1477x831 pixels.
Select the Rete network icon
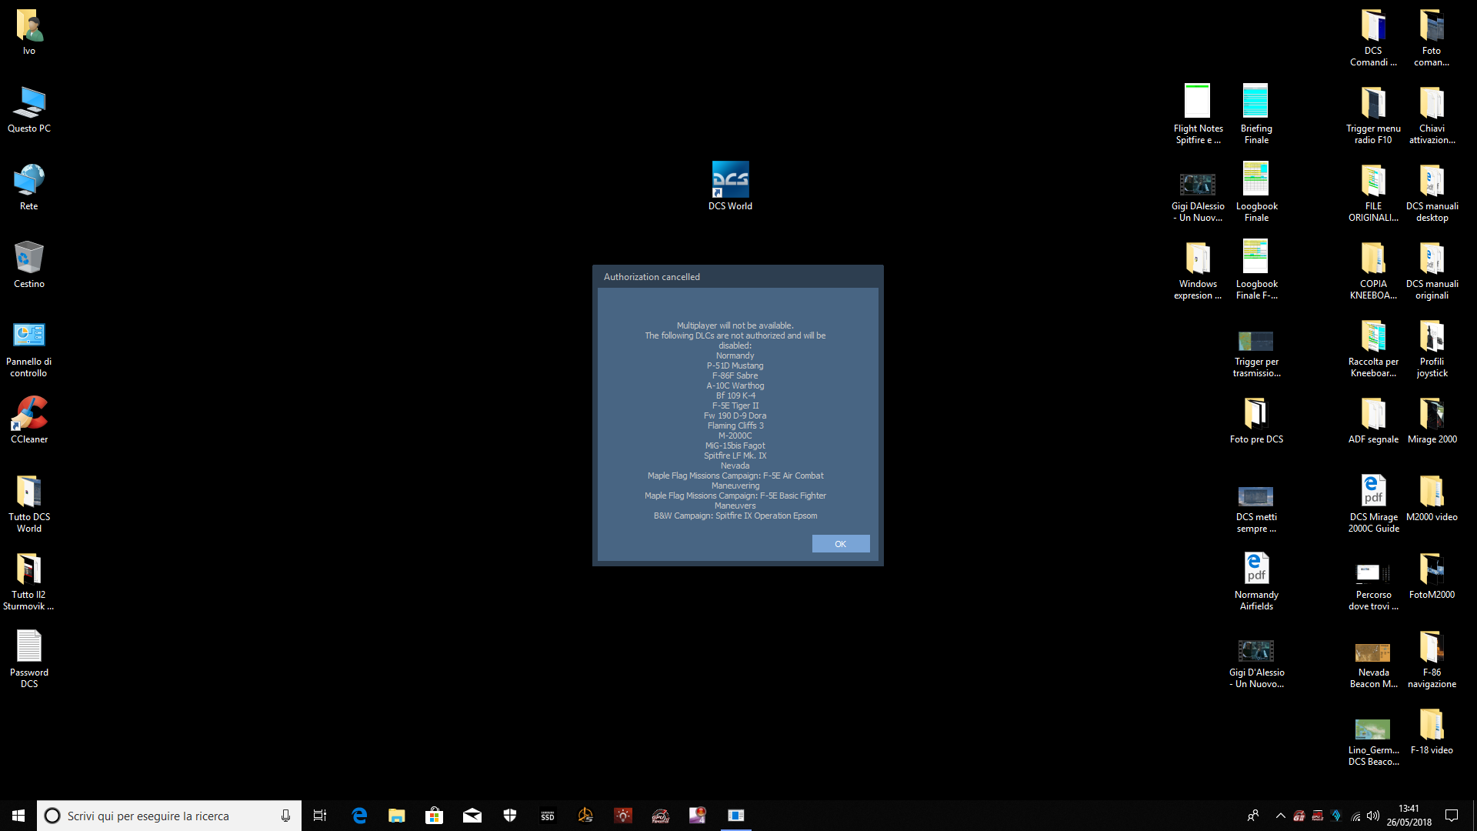(29, 188)
